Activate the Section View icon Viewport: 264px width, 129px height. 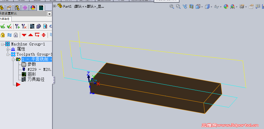(x=191, y=6)
